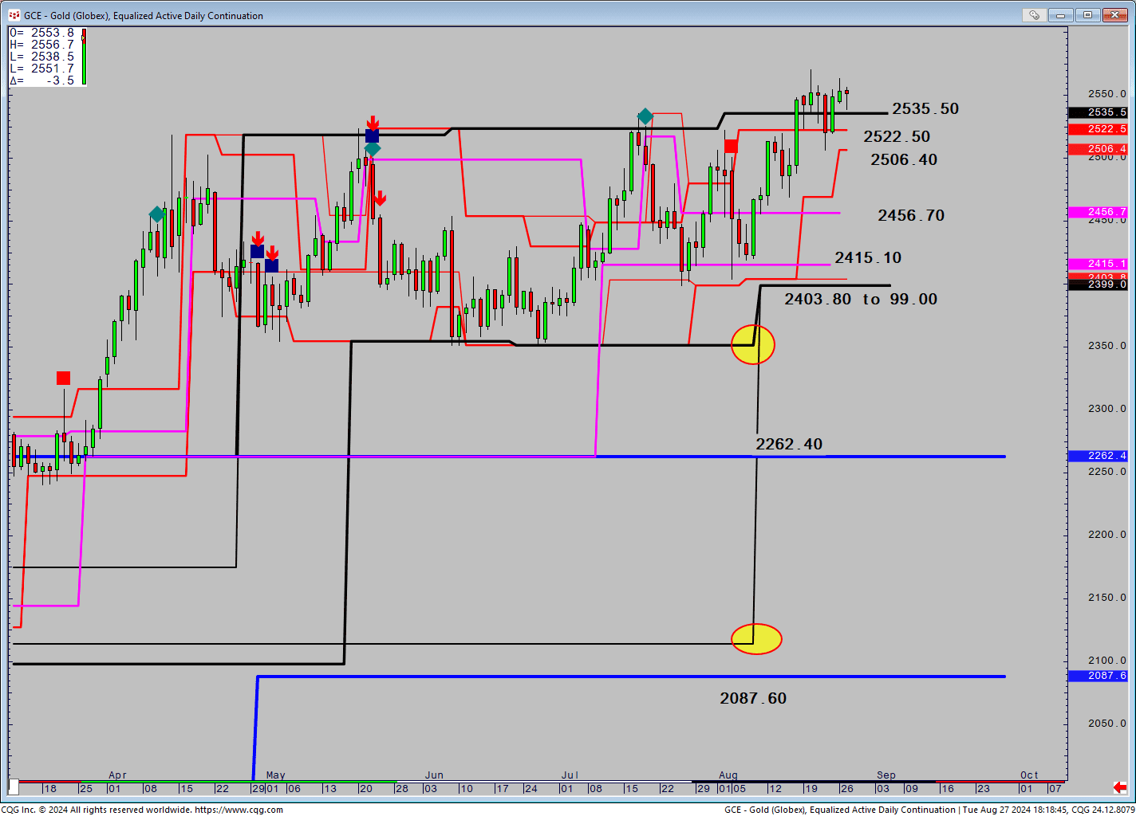
Task: Click the 'Sep' month label on time axis
Action: coord(886,775)
